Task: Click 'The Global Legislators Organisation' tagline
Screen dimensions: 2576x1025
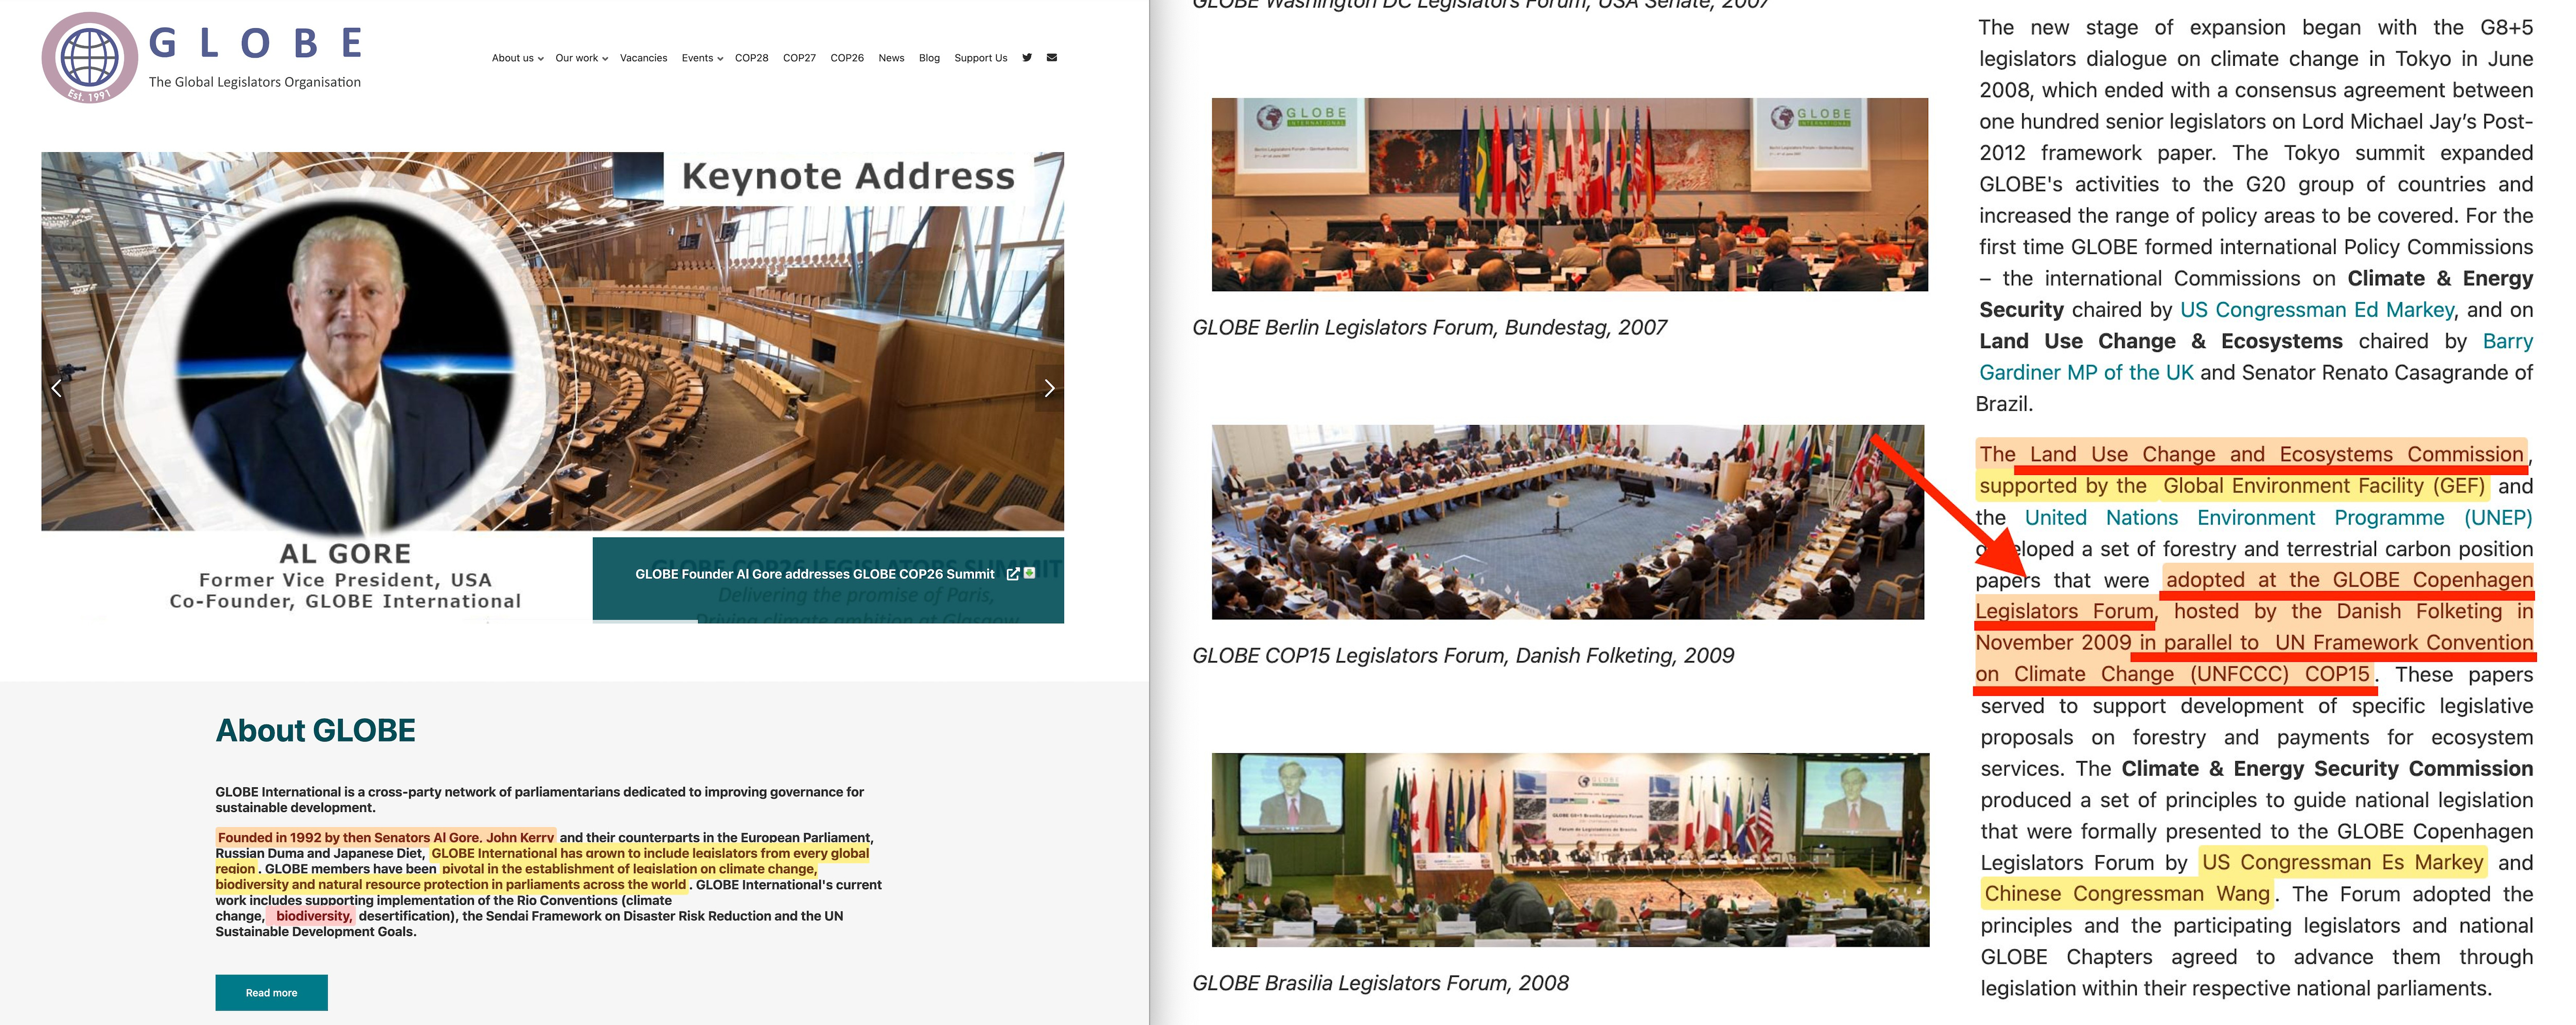Action: 255,82
